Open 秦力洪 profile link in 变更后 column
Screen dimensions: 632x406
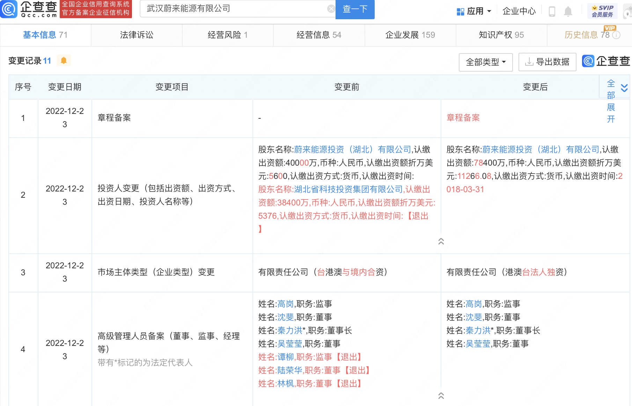[x=478, y=331]
